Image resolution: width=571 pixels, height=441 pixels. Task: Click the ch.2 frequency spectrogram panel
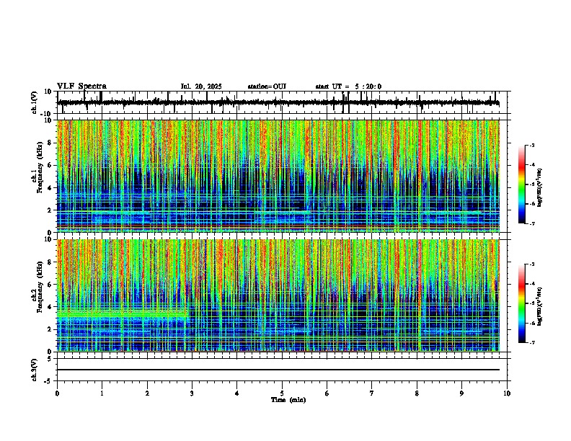coord(278,295)
